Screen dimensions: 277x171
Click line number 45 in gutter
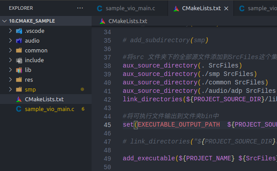[x=108, y=125]
